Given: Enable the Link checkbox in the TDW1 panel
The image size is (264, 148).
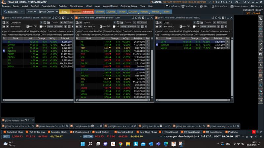Looking at the screenshot, I should pos(115,26).
